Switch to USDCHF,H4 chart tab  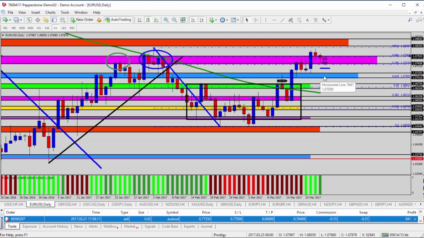pyautogui.click(x=14, y=204)
